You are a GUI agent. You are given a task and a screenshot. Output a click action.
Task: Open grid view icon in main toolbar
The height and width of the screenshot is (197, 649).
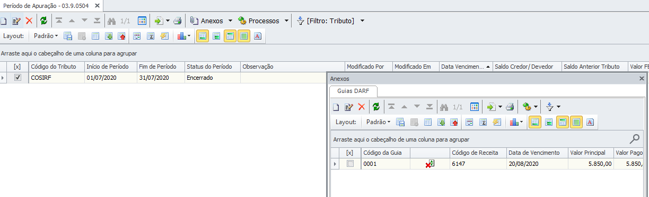click(x=142, y=21)
